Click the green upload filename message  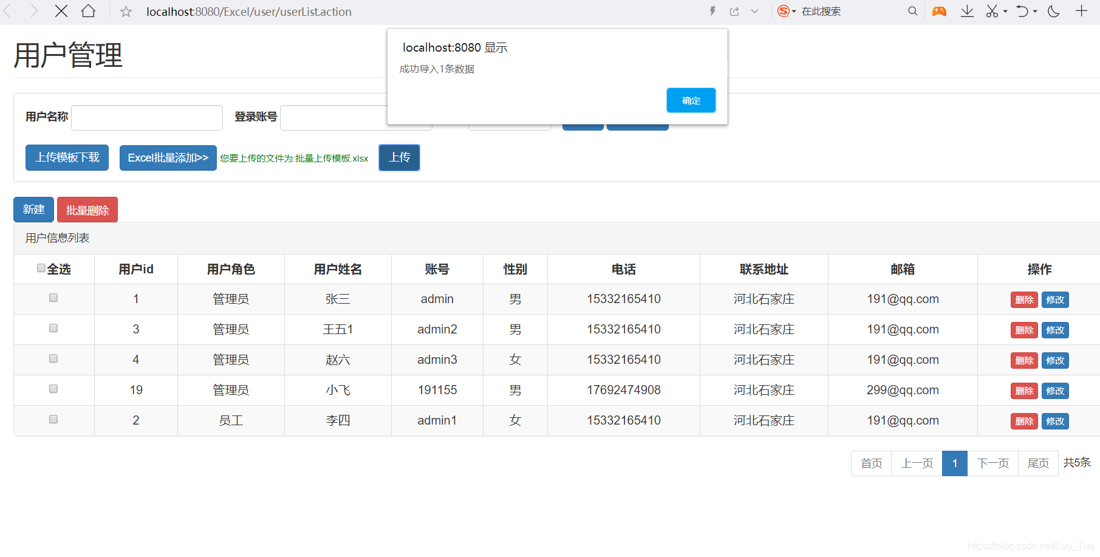[294, 159]
